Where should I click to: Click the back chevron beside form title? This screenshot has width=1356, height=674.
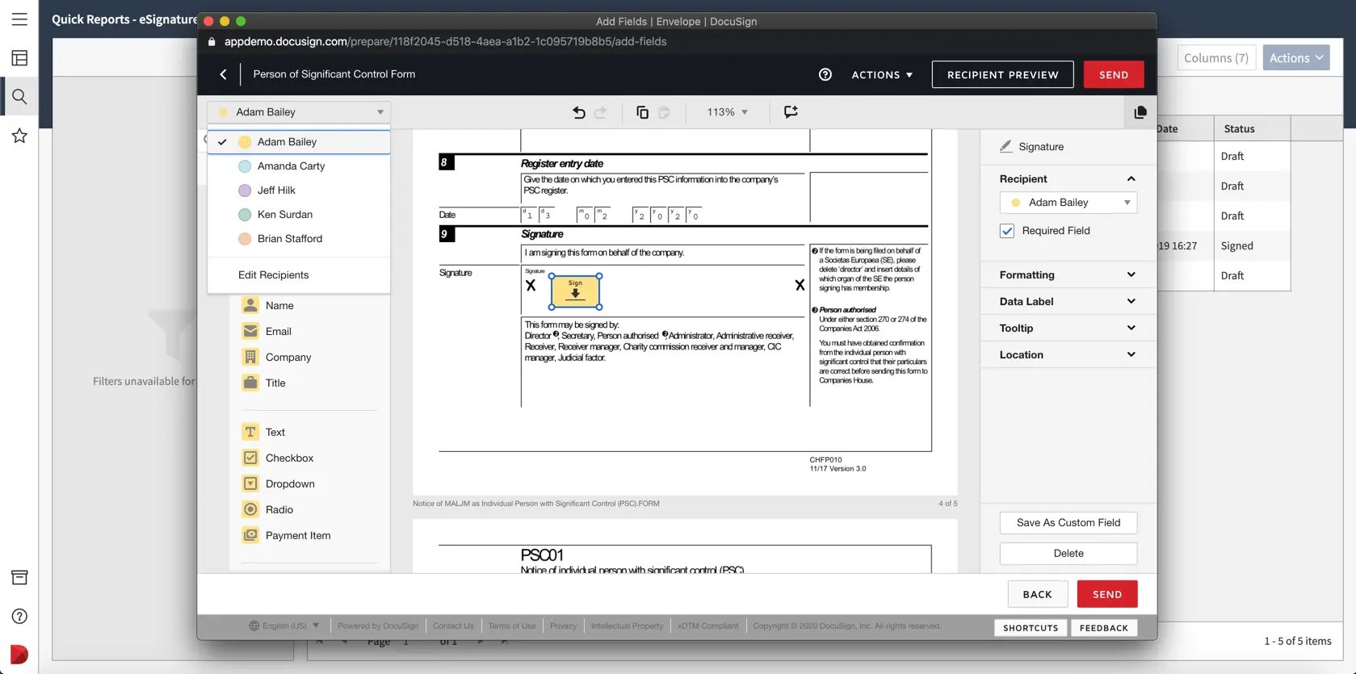(223, 74)
